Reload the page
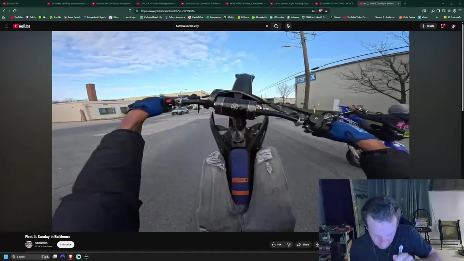 point(15,11)
